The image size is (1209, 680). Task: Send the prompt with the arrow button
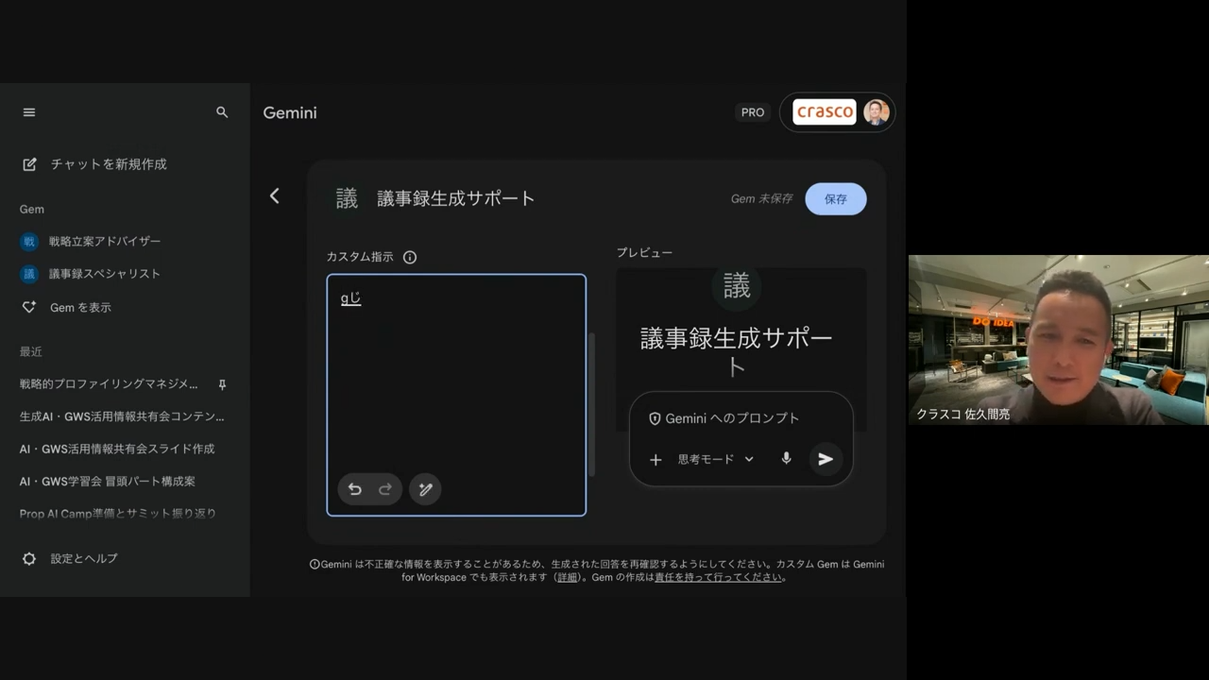826,459
